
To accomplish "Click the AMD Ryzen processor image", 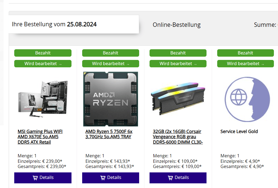I will (x=110, y=99).
